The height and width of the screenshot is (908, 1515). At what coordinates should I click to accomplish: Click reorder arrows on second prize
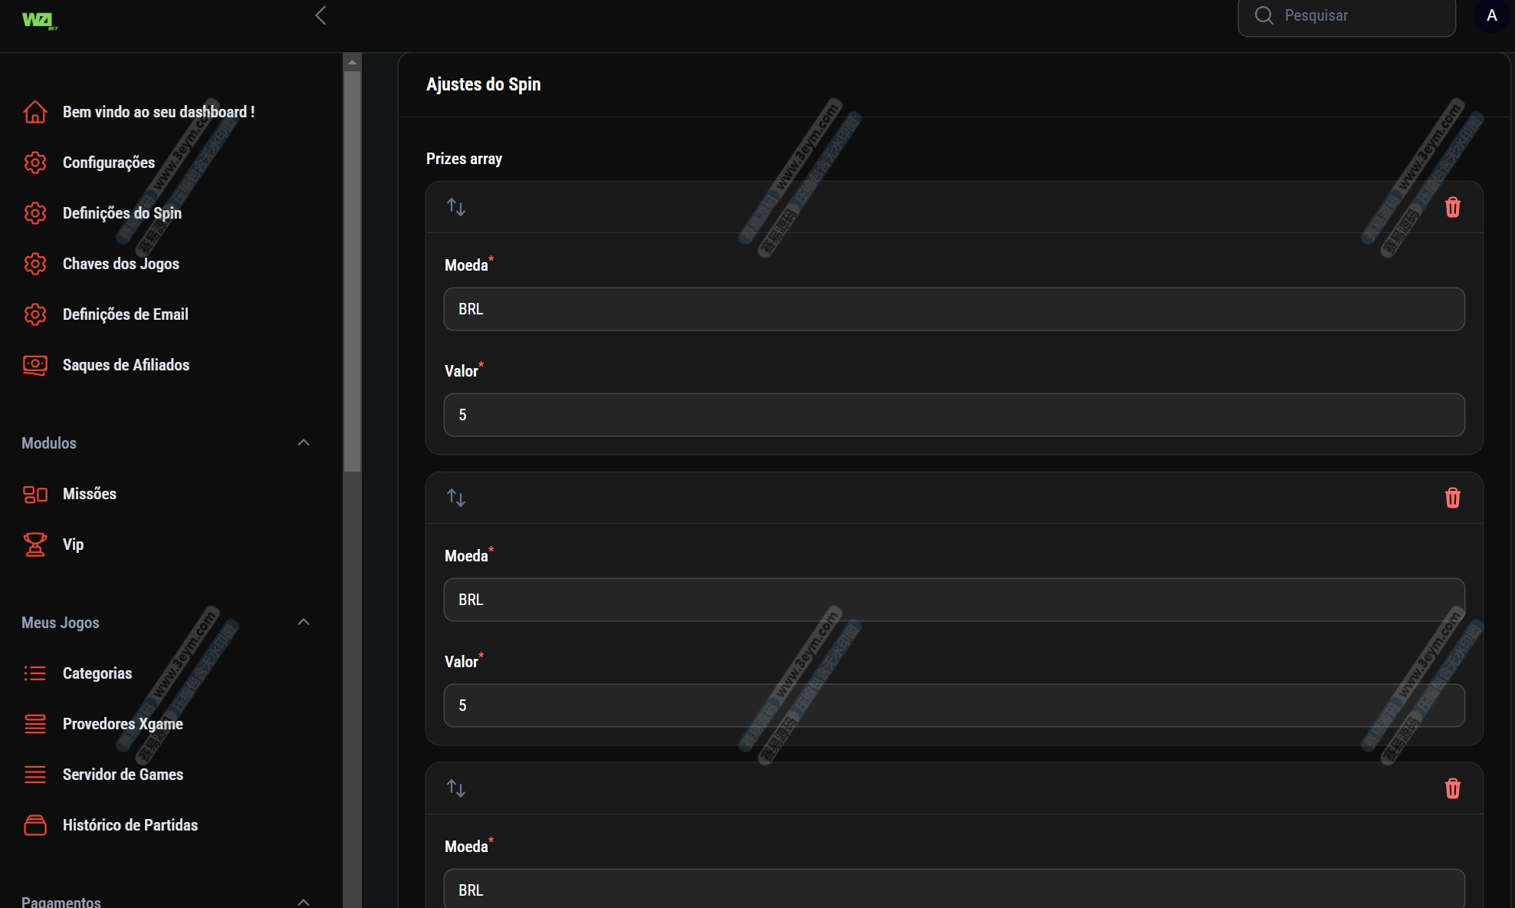456,498
